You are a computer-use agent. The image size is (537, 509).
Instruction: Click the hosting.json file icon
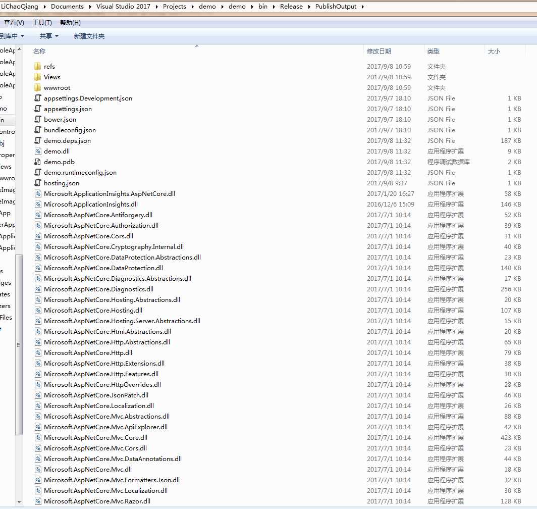coord(38,183)
